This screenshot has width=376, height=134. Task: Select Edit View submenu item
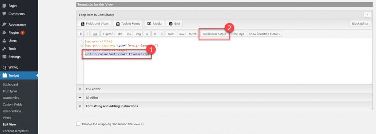click(9, 124)
